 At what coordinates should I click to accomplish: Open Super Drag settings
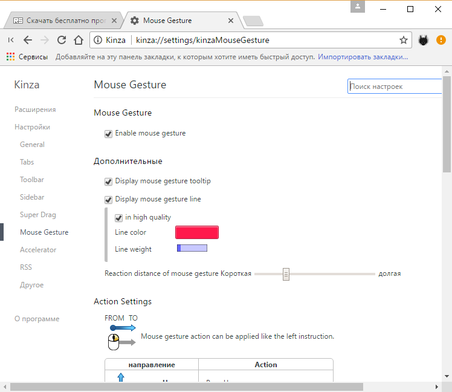38,215
